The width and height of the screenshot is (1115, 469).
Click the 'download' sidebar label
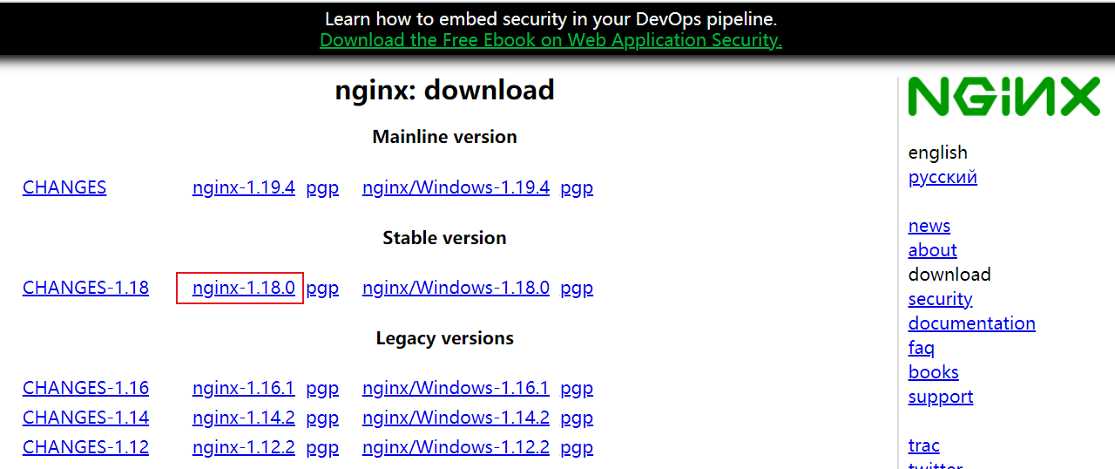point(949,275)
